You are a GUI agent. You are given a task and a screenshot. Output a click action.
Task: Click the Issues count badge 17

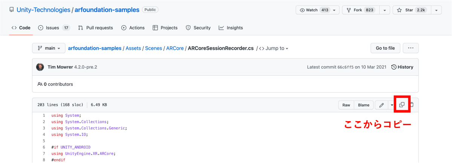coord(66,28)
